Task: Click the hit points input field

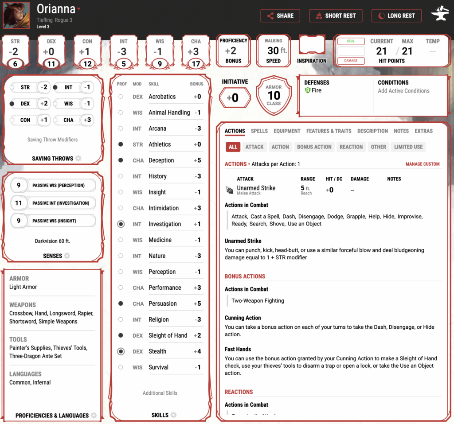Action: [351, 51]
